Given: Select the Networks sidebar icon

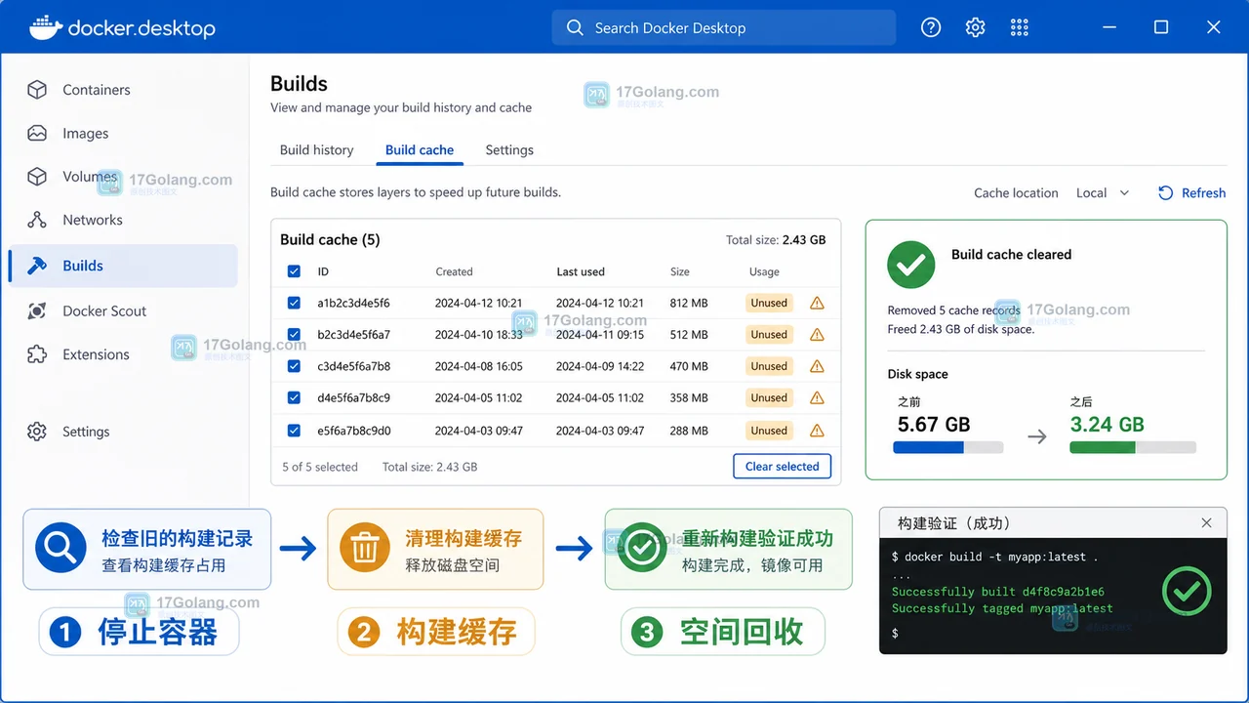Looking at the screenshot, I should [x=37, y=220].
